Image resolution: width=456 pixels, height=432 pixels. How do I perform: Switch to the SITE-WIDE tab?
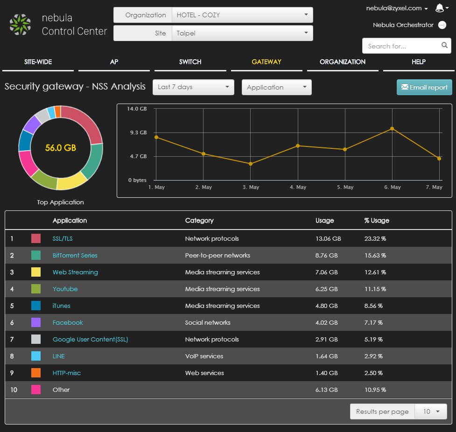[x=38, y=62]
